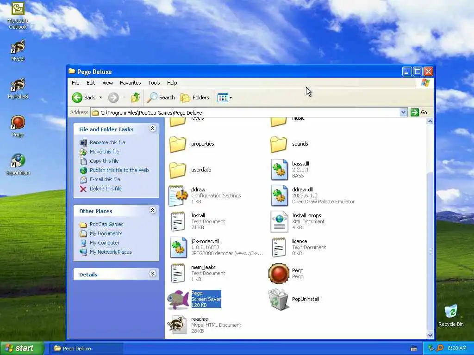Open the View menu
The width and height of the screenshot is (474, 355).
(107, 83)
